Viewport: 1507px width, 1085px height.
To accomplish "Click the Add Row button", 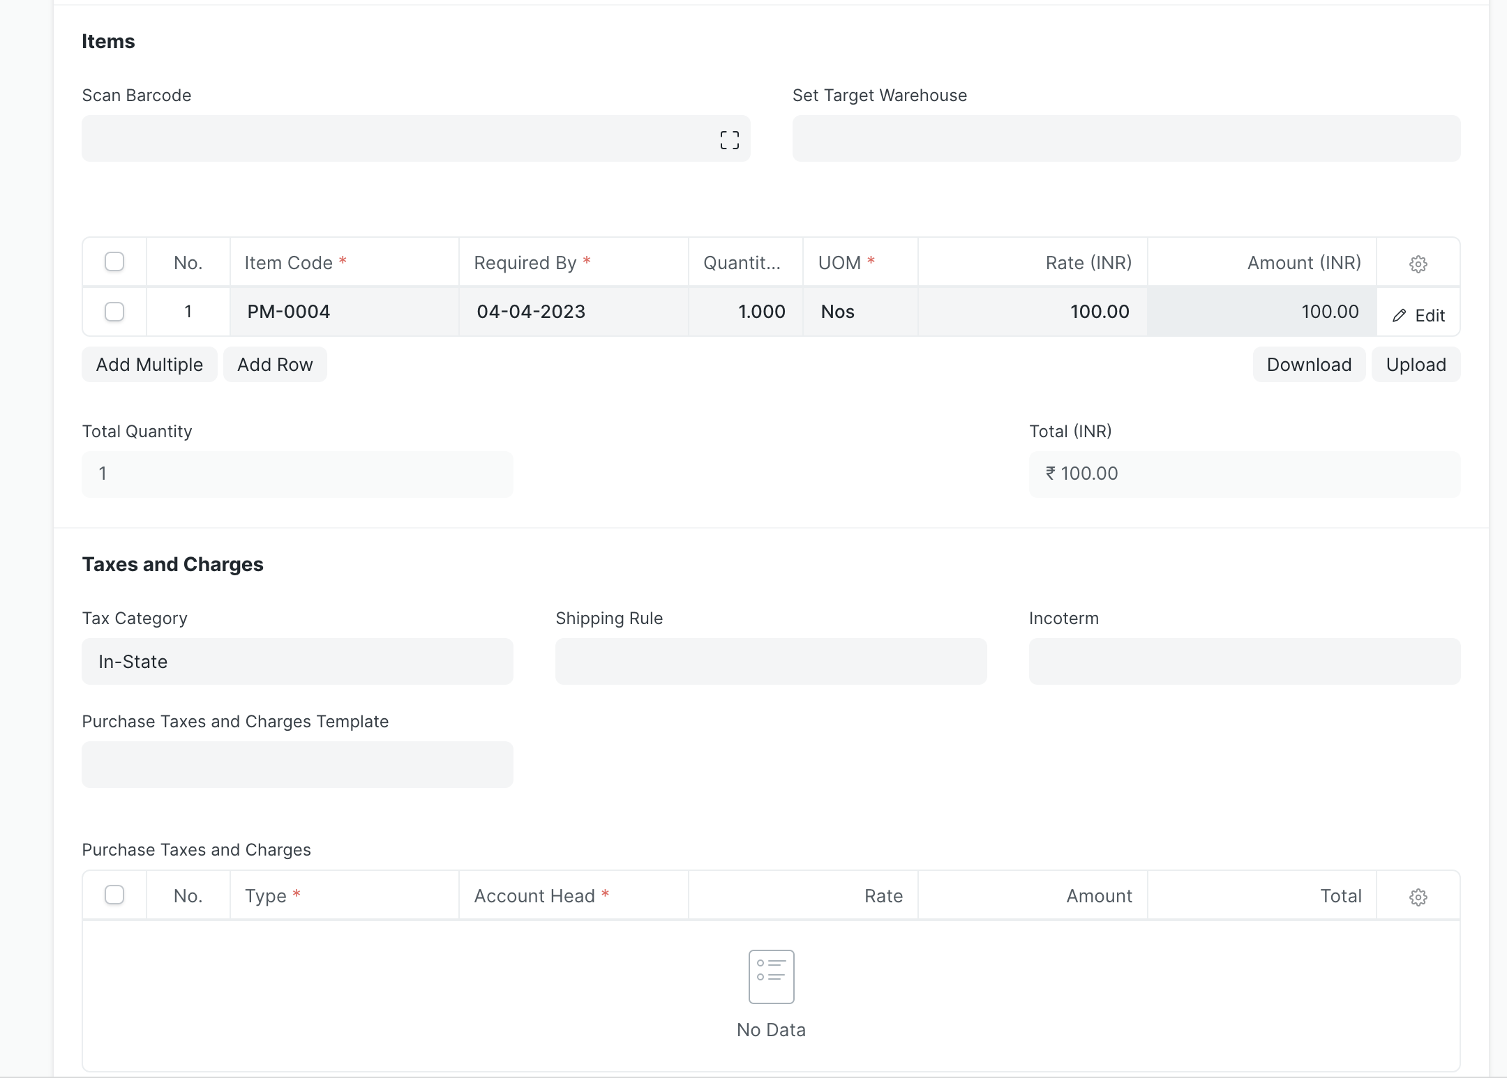I will point(275,365).
